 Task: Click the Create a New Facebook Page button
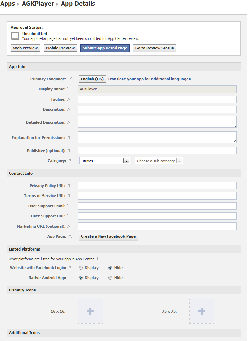(108, 236)
